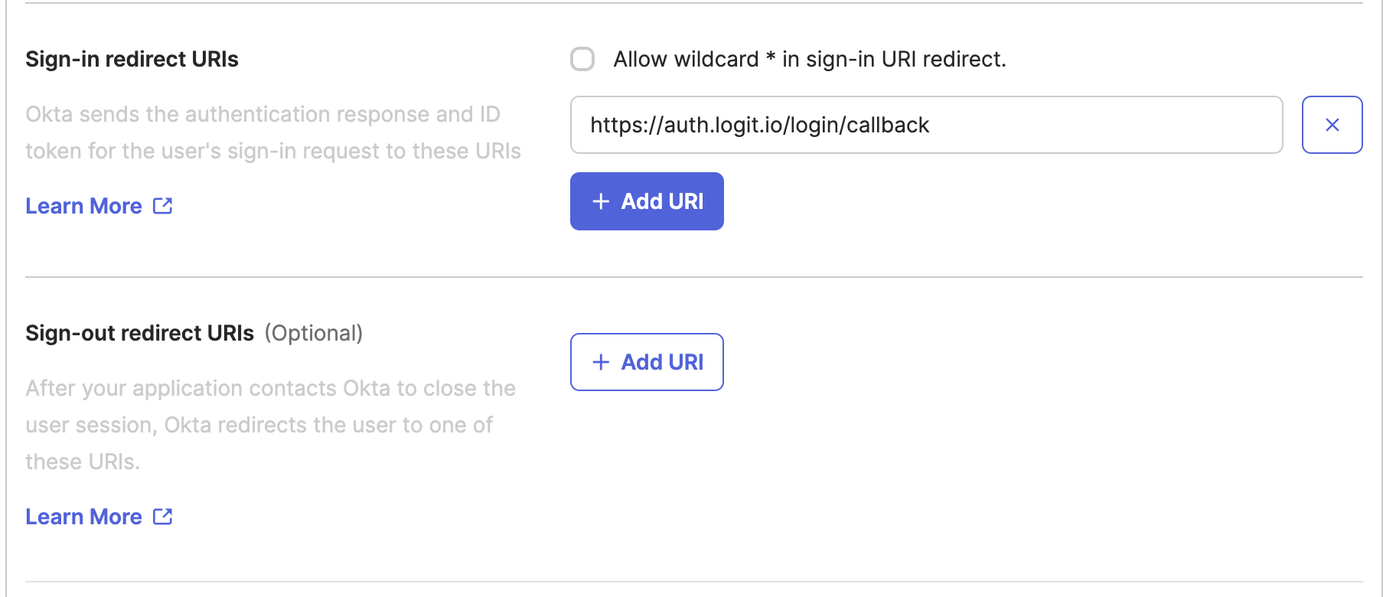Add a new sign-in redirect URI

coord(647,201)
